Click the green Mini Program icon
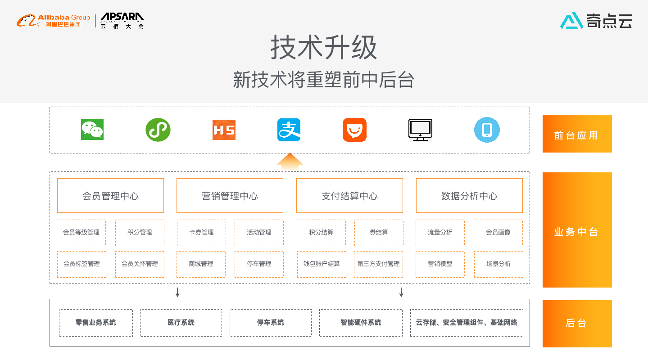 tap(158, 130)
